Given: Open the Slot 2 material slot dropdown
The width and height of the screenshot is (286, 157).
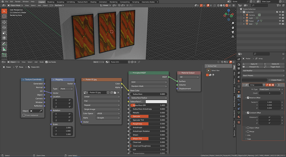Looking at the screenshot, I should pyautogui.click(x=99, y=62).
